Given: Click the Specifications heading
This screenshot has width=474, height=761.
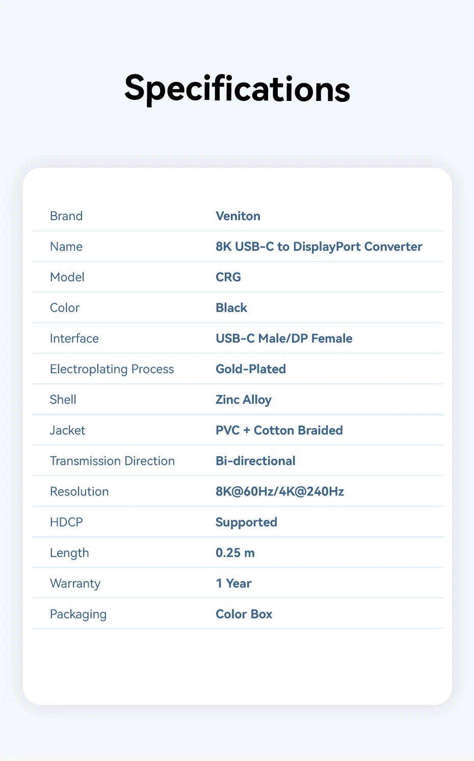Looking at the screenshot, I should pyautogui.click(x=237, y=89).
